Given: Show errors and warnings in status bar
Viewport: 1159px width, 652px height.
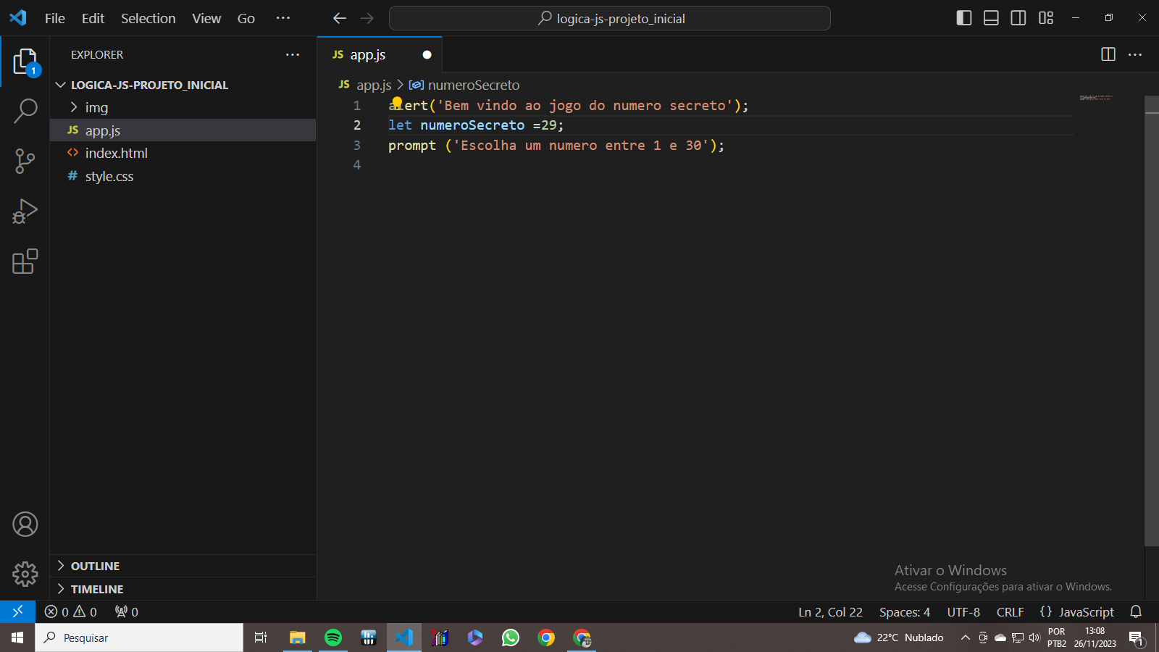Looking at the screenshot, I should pyautogui.click(x=70, y=611).
